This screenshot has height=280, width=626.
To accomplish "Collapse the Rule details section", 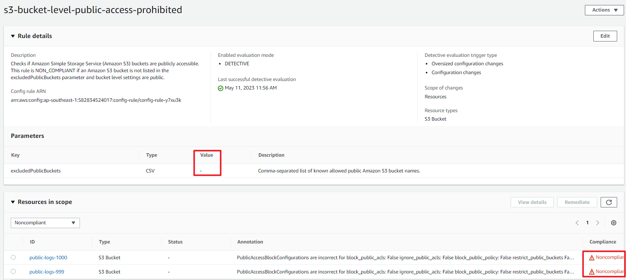I will [13, 36].
